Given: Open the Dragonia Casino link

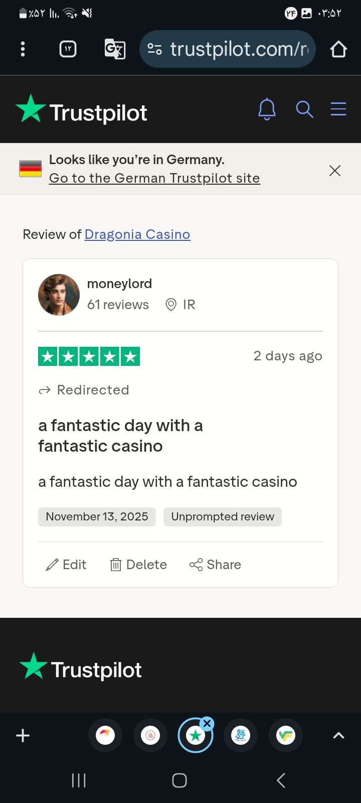Looking at the screenshot, I should [x=137, y=234].
